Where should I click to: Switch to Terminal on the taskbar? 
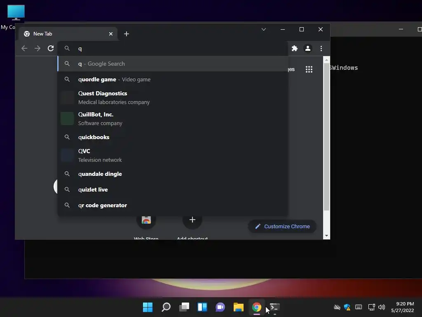click(x=275, y=307)
